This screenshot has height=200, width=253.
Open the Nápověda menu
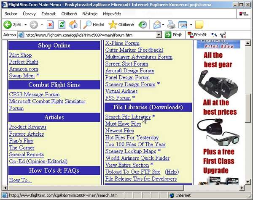[x=112, y=14]
